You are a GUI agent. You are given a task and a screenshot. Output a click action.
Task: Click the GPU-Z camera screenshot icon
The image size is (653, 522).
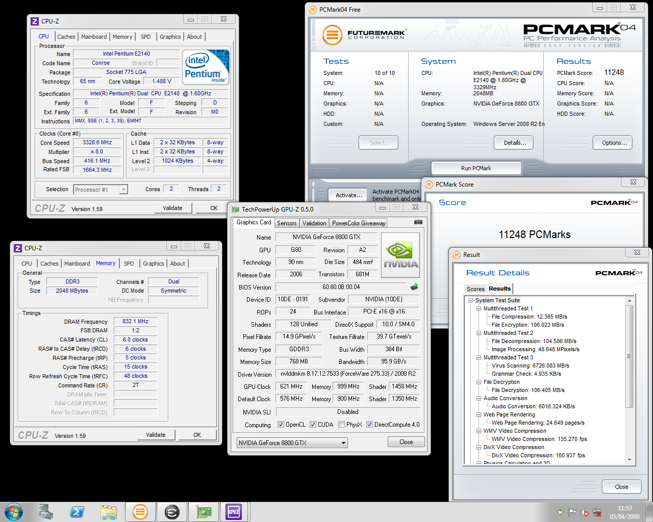[418, 222]
